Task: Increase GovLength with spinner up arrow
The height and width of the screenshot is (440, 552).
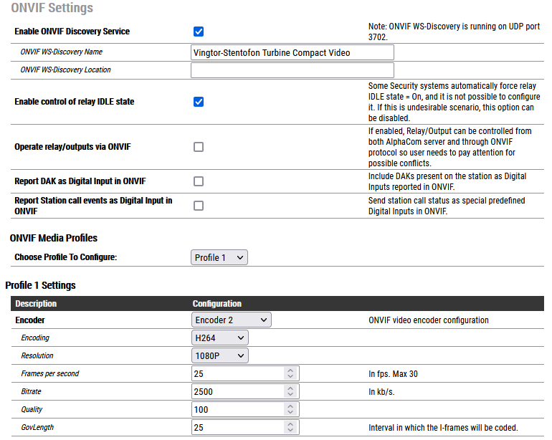Action: point(290,424)
